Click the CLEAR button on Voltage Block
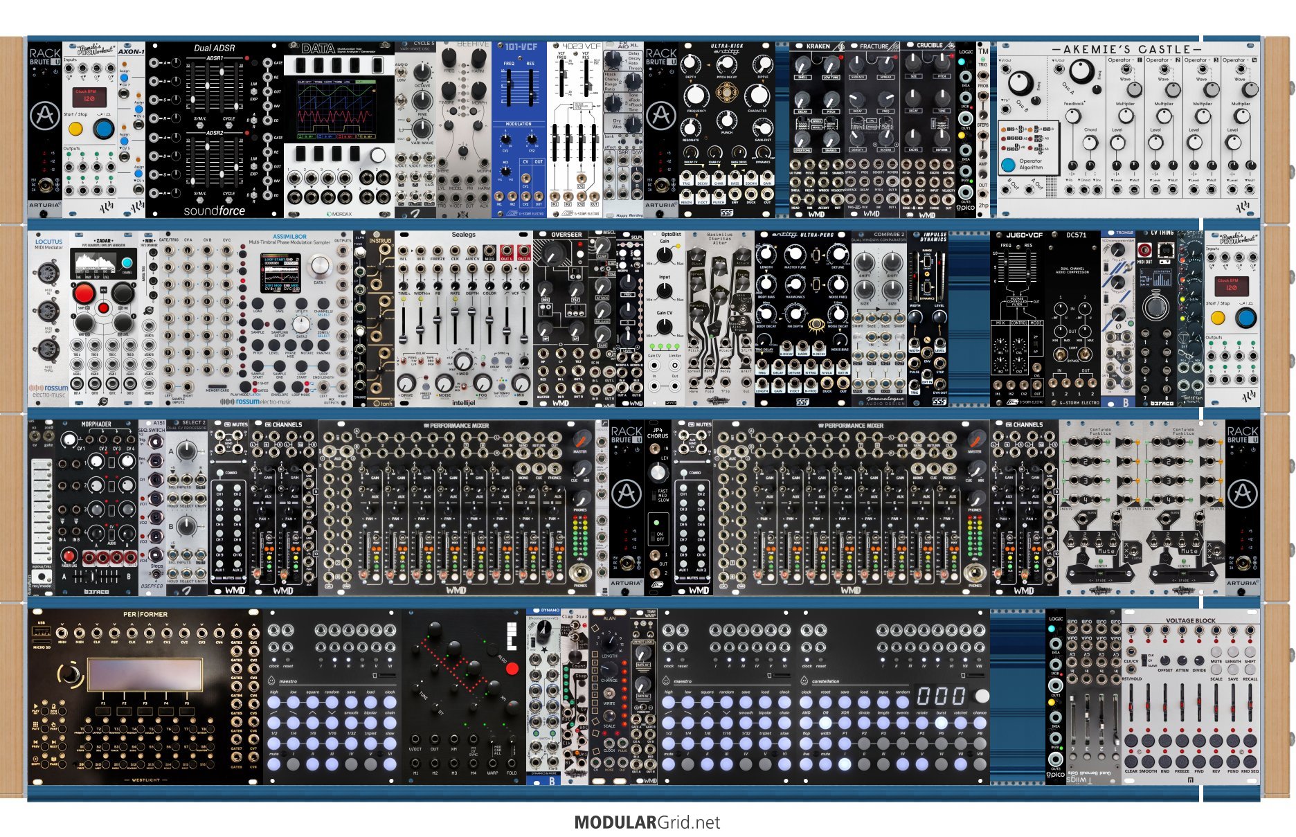This screenshot has height=837, width=1296. [1131, 760]
